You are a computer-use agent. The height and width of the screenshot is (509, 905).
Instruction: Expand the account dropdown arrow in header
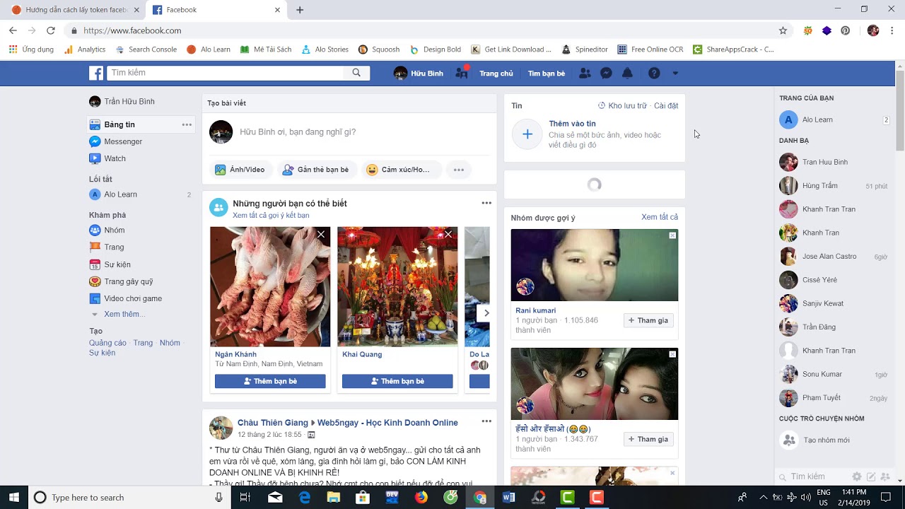coord(675,74)
